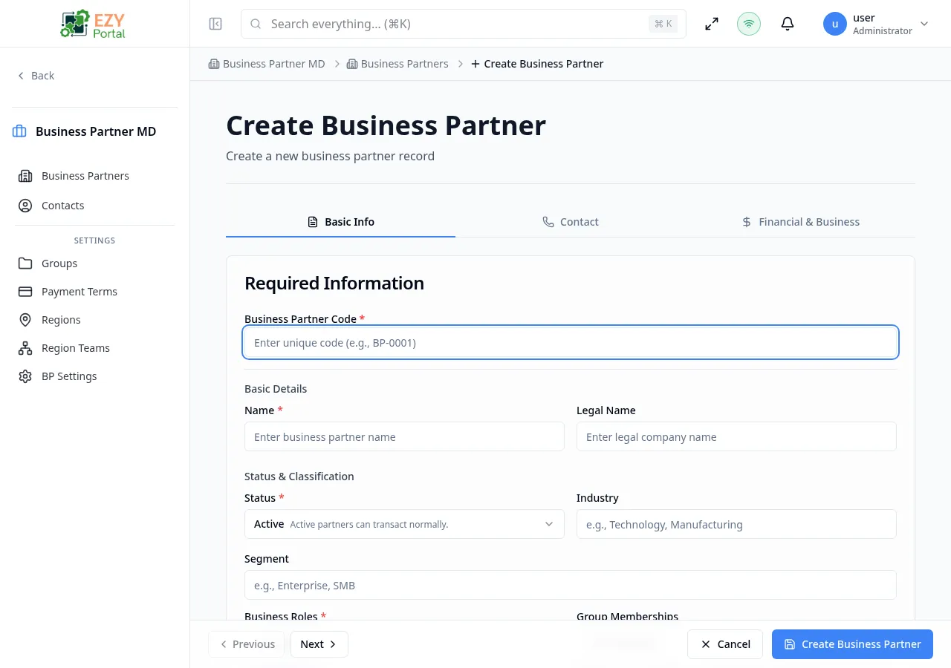
Task: Select Payment Terms in Settings
Action: click(x=79, y=291)
